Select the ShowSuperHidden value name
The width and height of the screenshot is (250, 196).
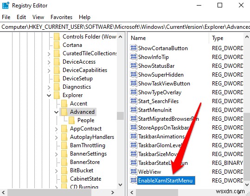[160, 75]
